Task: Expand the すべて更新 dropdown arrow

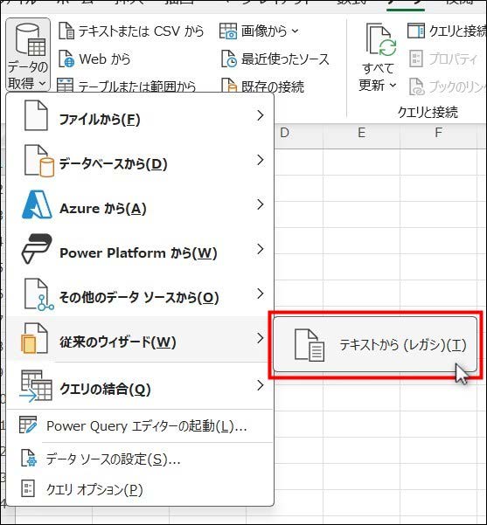Action: coord(393,85)
